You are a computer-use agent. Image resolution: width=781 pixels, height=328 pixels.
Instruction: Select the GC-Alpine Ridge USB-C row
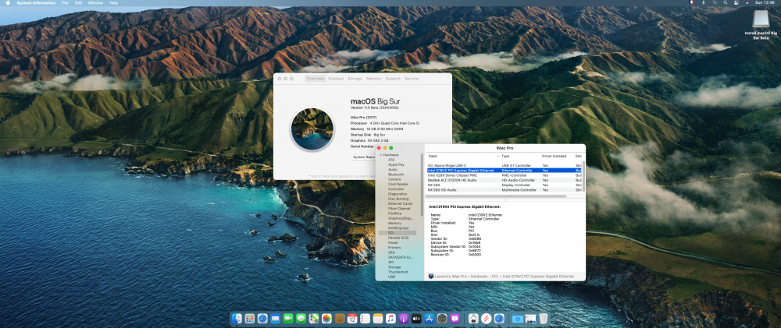pyautogui.click(x=504, y=165)
